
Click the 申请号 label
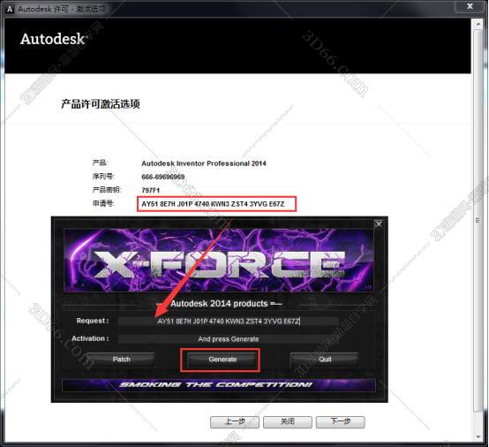click(103, 203)
